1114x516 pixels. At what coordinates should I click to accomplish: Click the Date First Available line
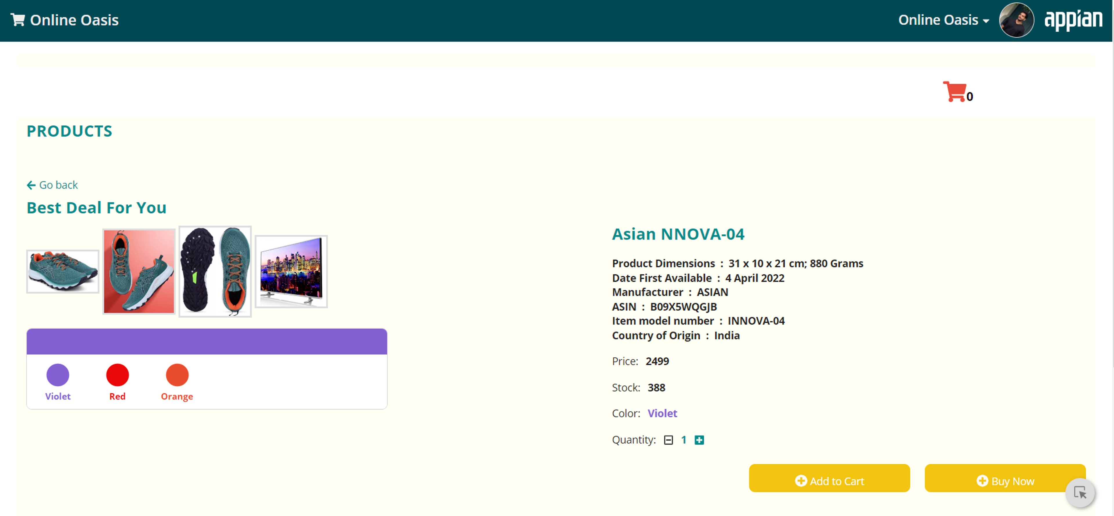[x=698, y=278]
